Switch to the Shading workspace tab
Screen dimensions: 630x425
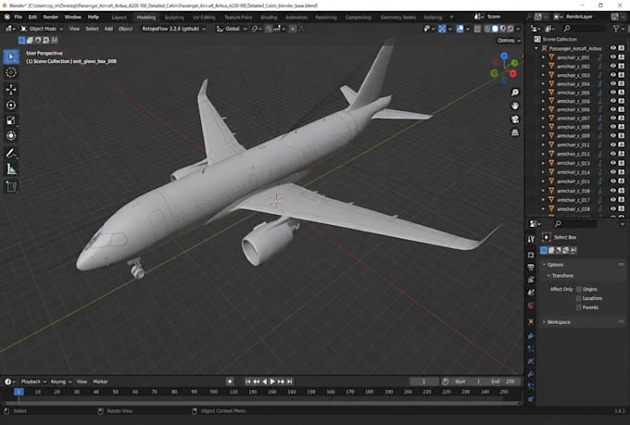pos(269,18)
